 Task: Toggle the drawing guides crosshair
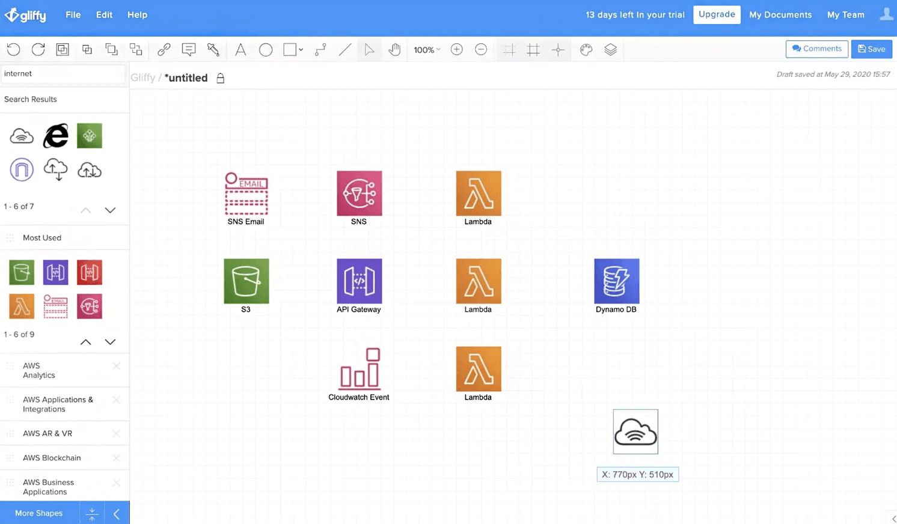tap(558, 50)
